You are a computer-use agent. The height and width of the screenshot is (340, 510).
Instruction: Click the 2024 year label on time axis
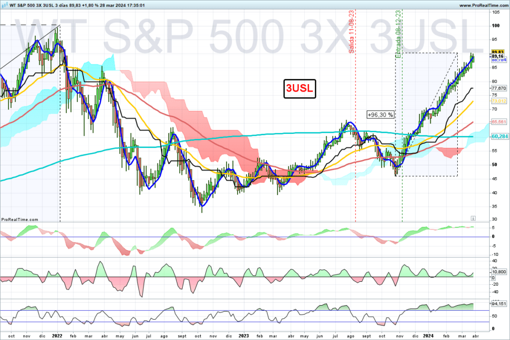tap(428, 336)
